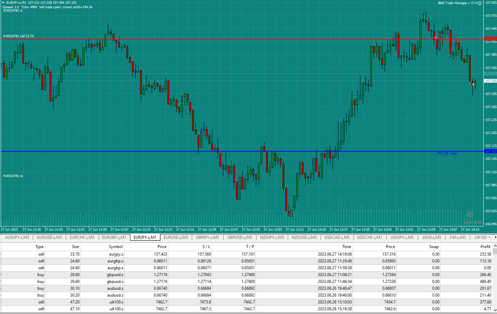Click the spread and ticks info line
Screen dimensions: 497x314
tap(47, 7)
